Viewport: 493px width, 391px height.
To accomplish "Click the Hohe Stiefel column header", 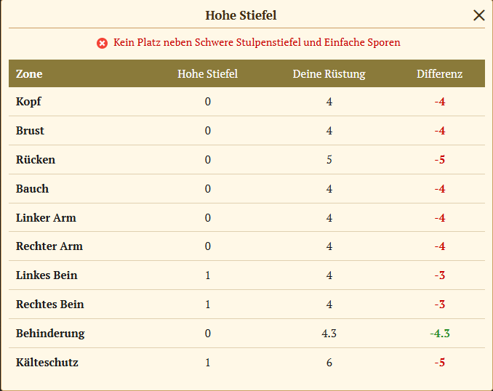I will (x=207, y=74).
